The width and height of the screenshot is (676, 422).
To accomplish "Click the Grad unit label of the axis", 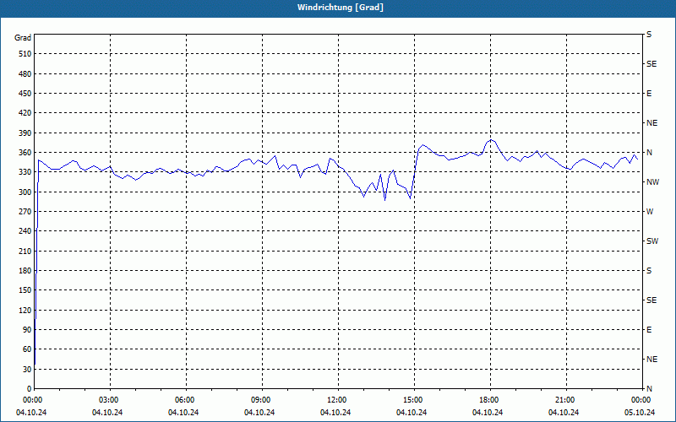I will pos(23,37).
